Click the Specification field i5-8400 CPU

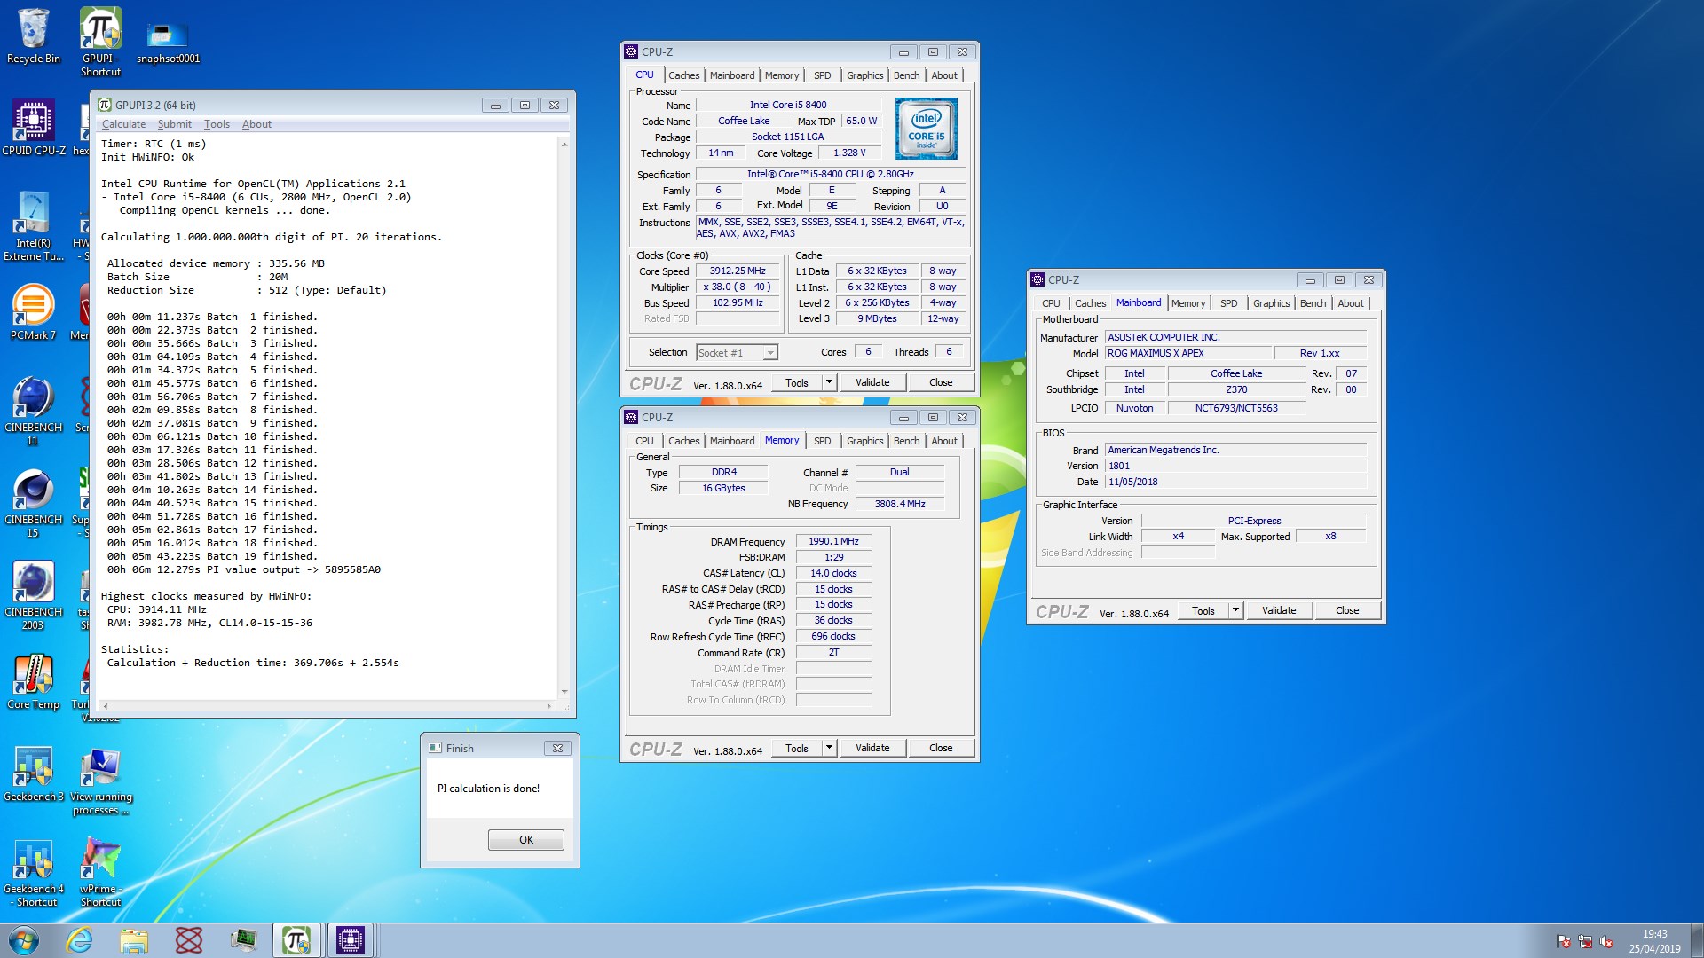pyautogui.click(x=830, y=174)
